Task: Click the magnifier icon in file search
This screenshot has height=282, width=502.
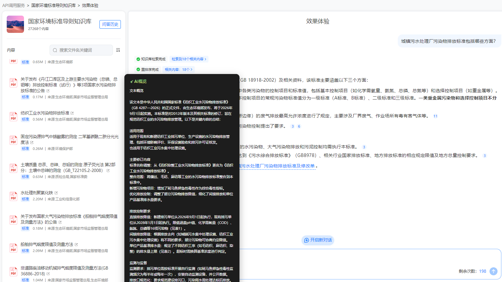Action: 55,50
